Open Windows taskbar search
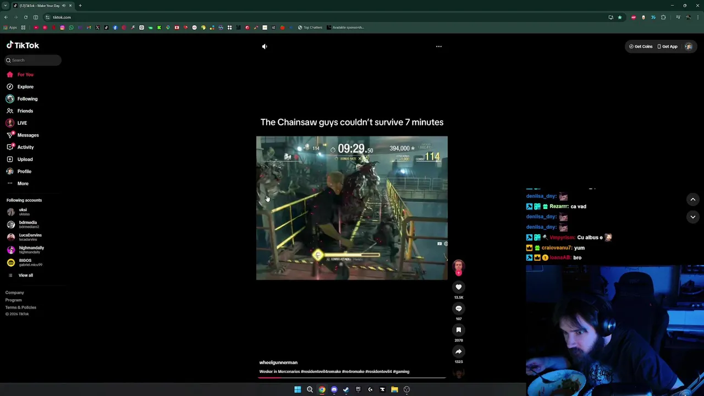 (x=310, y=389)
